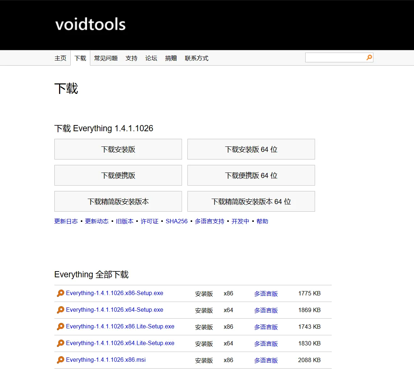Click the icon beside Everything-1.4.1.1026.x86.msi
414x369 pixels.
pos(61,360)
